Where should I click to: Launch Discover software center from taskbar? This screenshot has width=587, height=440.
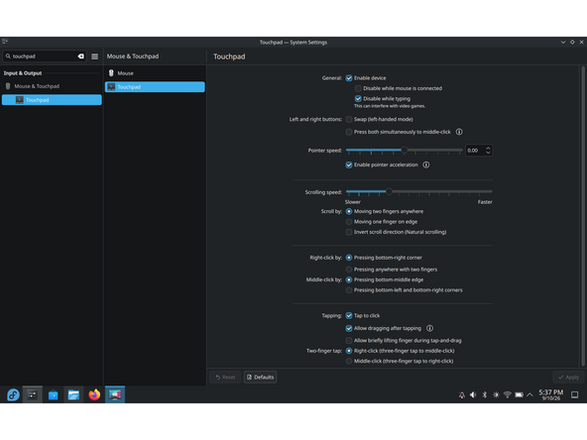pyautogui.click(x=54, y=394)
